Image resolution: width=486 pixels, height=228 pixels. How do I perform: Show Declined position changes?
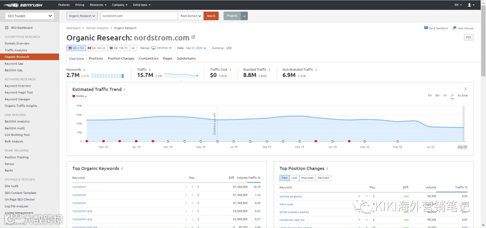tap(323, 178)
